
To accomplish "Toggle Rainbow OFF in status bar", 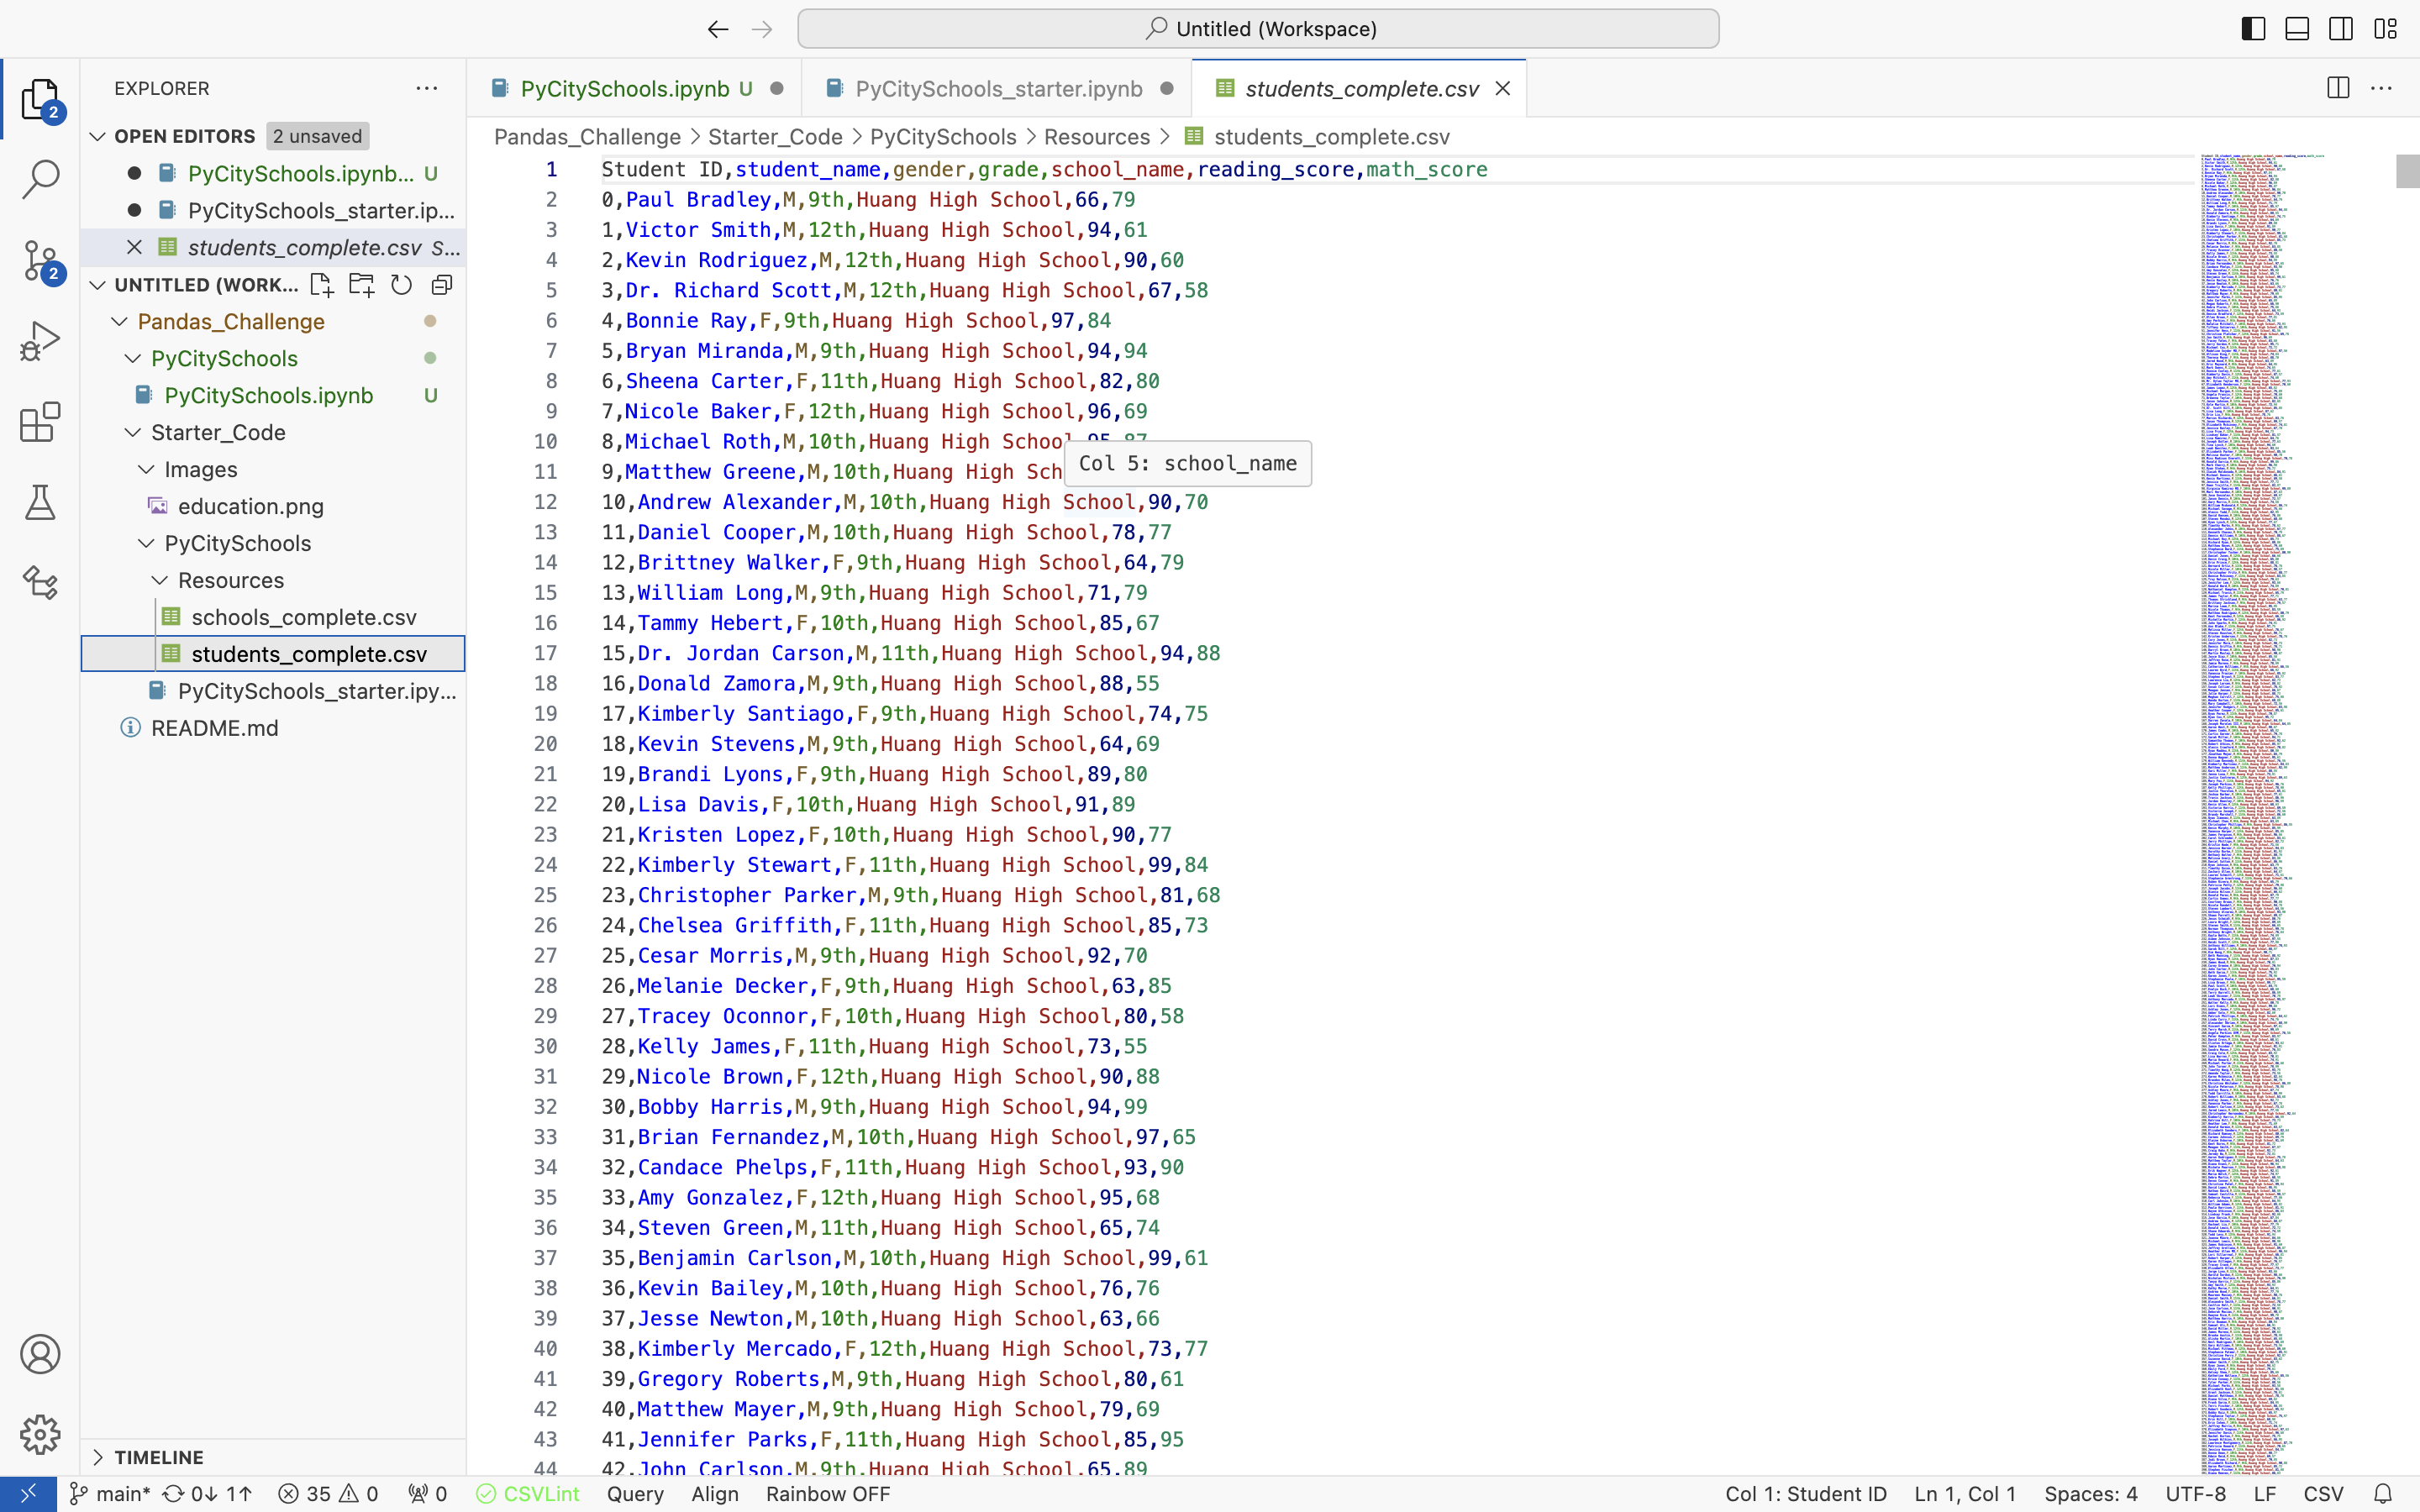I will point(827,1494).
